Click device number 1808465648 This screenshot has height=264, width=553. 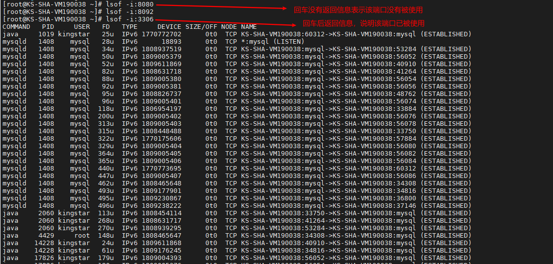coord(162,183)
